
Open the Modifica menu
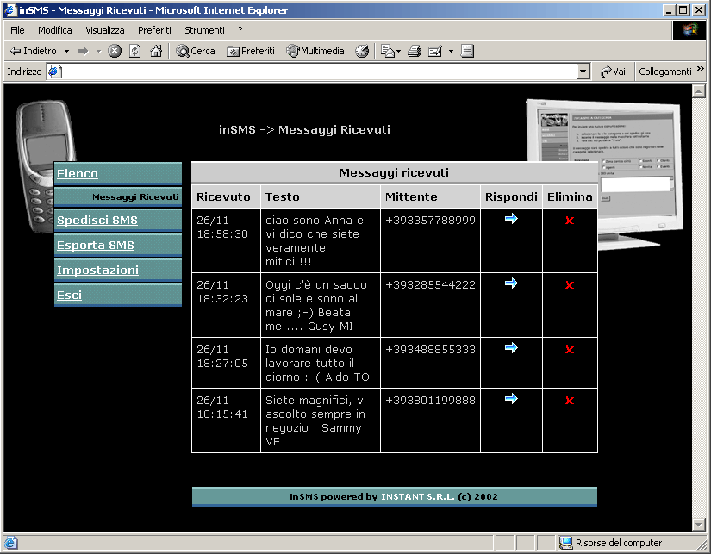tap(55, 30)
